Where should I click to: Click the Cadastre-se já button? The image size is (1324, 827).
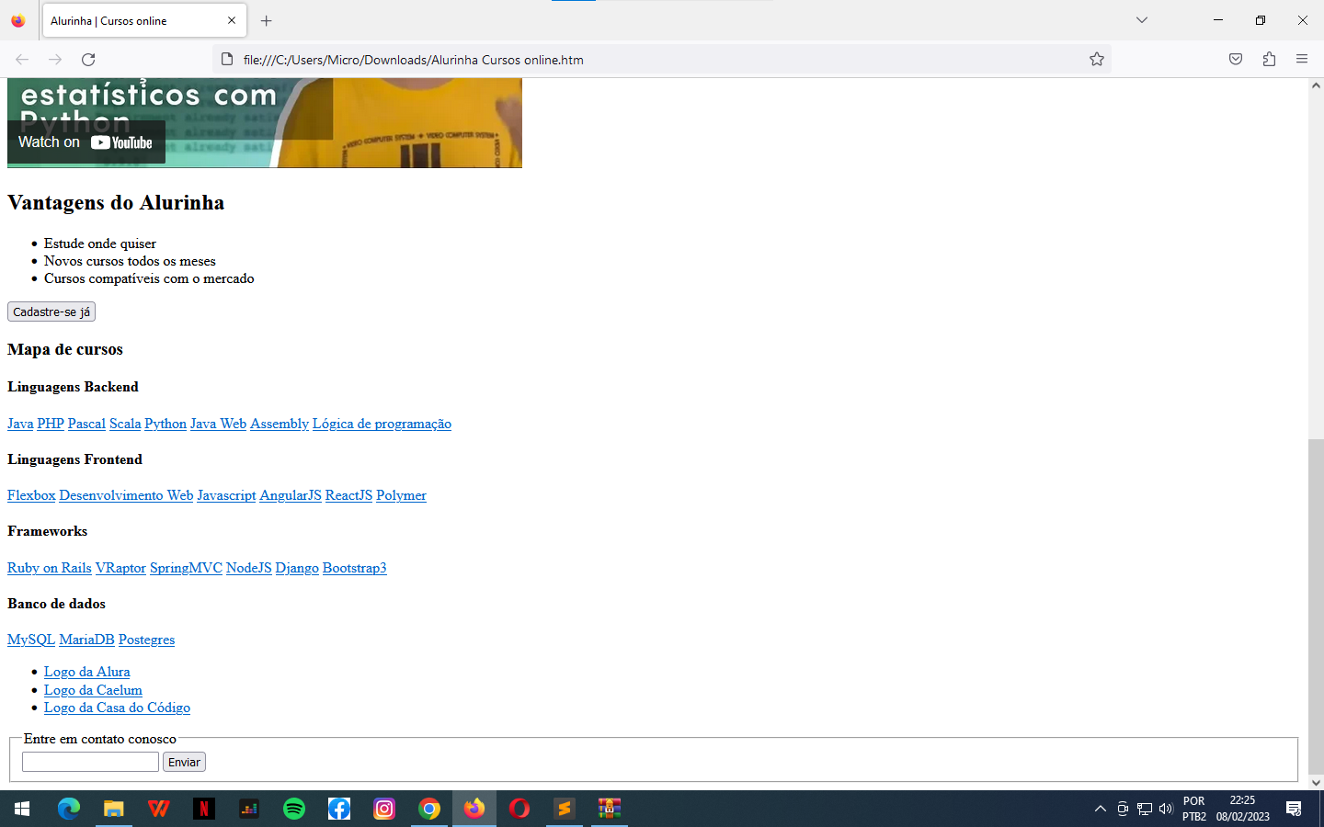point(51,312)
